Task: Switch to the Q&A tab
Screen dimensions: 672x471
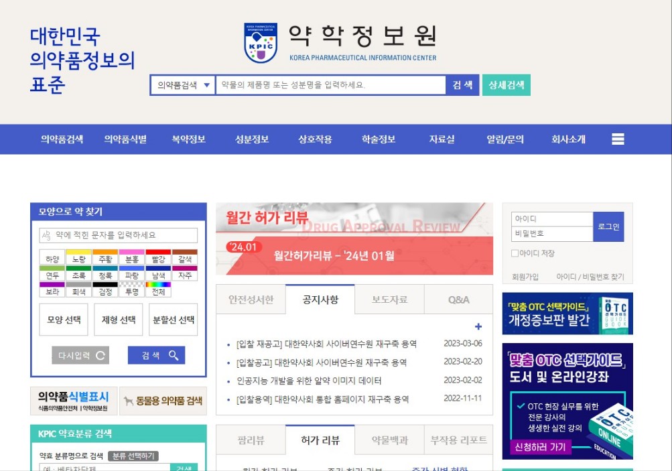Action: 458,299
